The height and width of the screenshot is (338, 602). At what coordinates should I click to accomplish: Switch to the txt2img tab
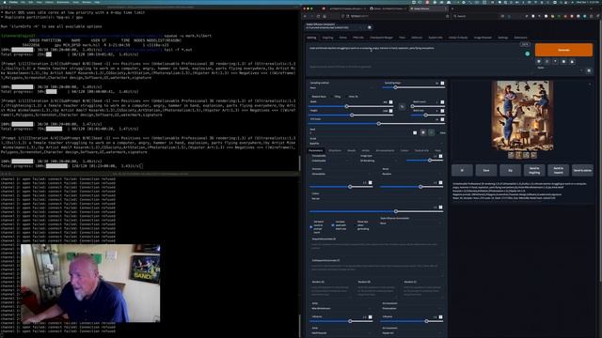[311, 38]
